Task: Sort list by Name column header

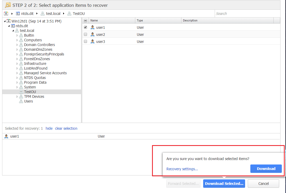Action: tap(112, 20)
